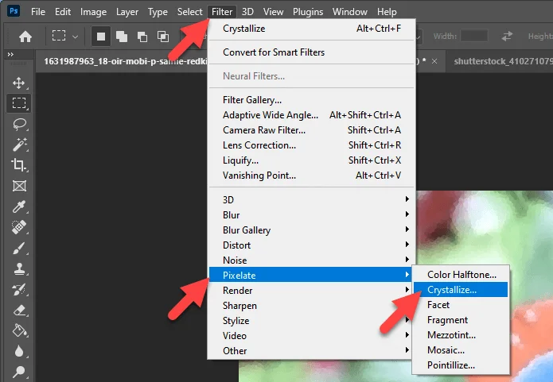Expand the Blur submenu
The height and width of the screenshot is (382, 553).
[x=310, y=215]
